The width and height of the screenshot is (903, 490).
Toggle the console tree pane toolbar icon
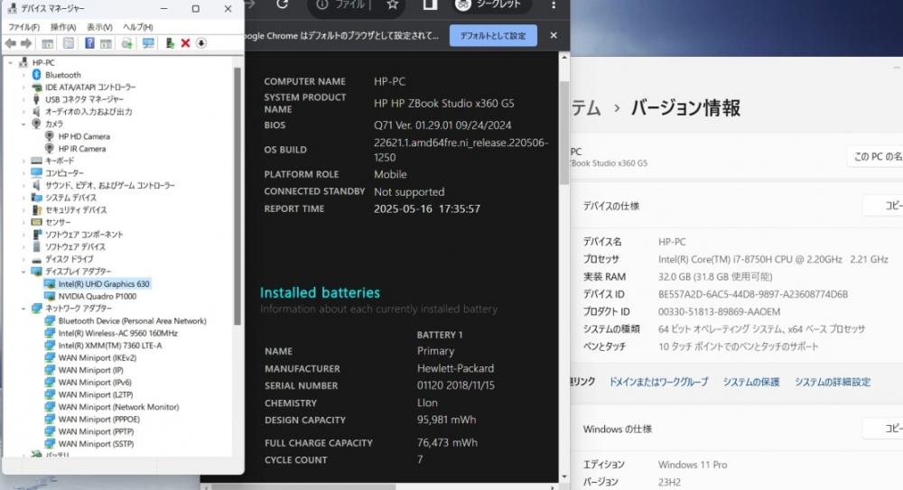pyautogui.click(x=48, y=43)
